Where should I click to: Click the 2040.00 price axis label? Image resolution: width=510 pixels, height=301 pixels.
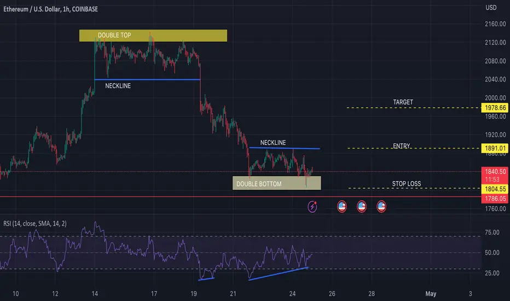pyautogui.click(x=495, y=79)
